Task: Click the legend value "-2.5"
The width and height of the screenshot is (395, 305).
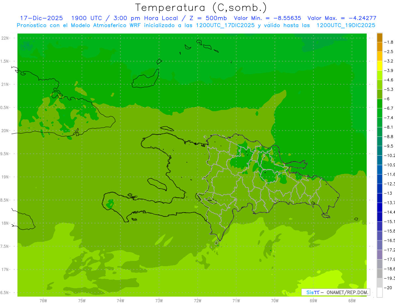Action: [x=389, y=52]
